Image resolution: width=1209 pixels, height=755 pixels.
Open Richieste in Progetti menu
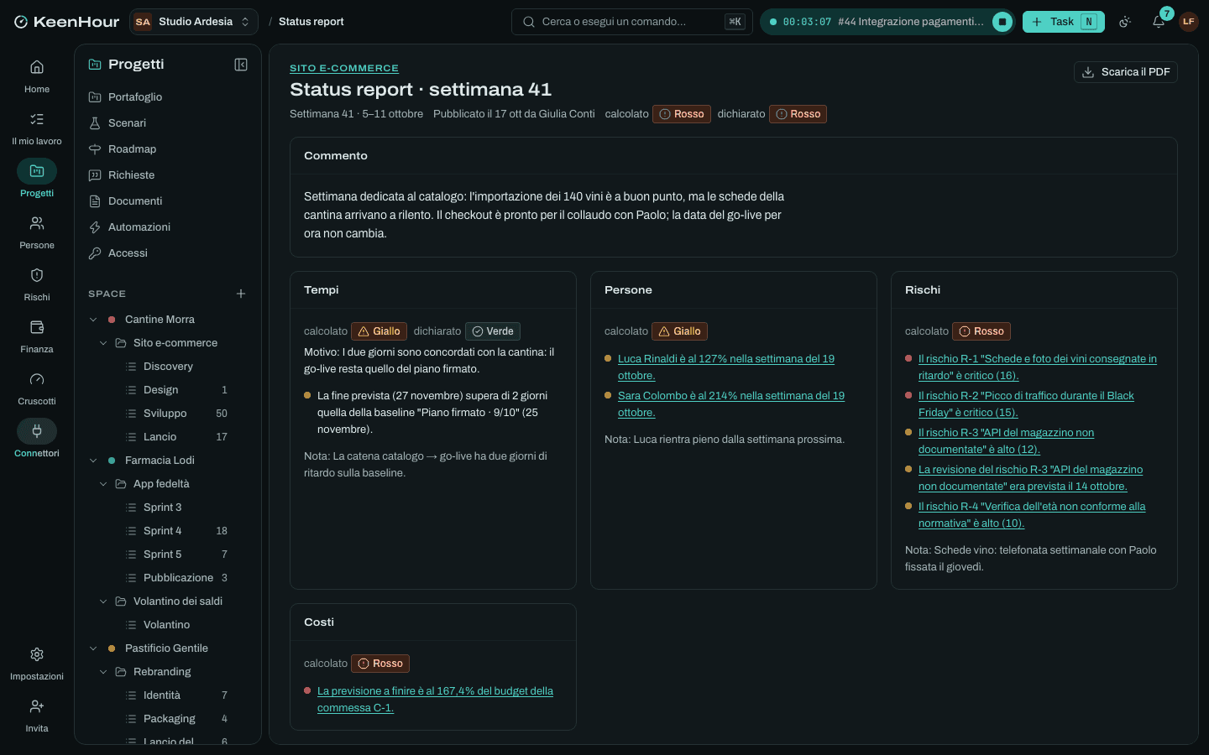tap(168, 175)
